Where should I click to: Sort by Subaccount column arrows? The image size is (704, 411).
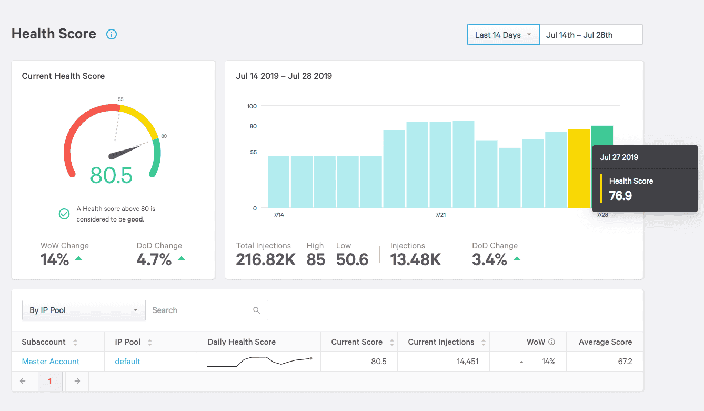pos(75,343)
